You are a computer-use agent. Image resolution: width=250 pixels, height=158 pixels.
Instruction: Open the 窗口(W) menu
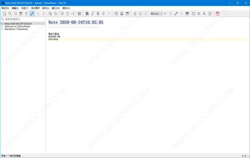pos(56,8)
